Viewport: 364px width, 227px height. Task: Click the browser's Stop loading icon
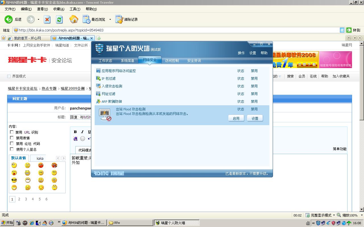click(47, 19)
